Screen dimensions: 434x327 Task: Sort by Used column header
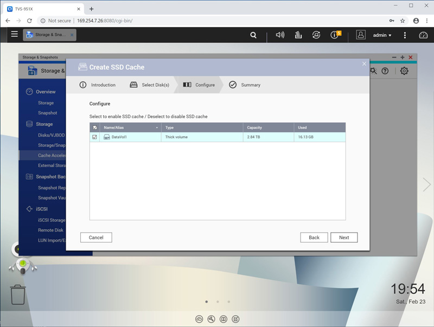320,127
